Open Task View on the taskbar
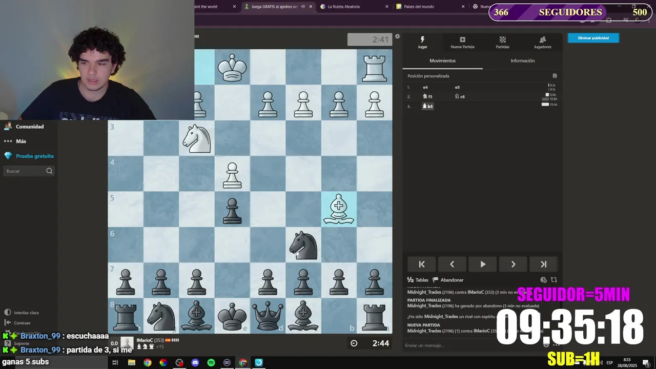The height and width of the screenshot is (369, 656). tap(115, 362)
